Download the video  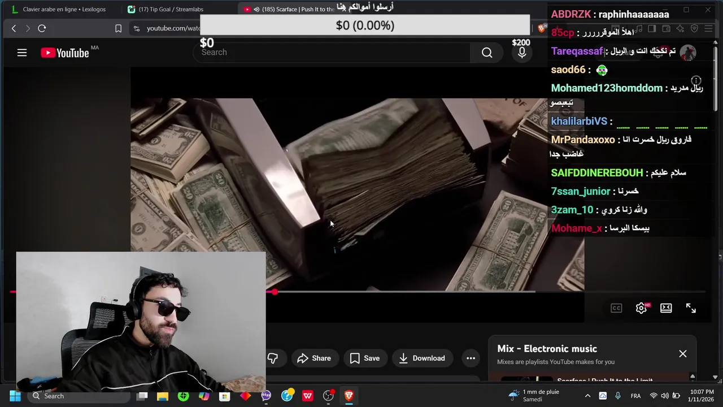point(422,358)
